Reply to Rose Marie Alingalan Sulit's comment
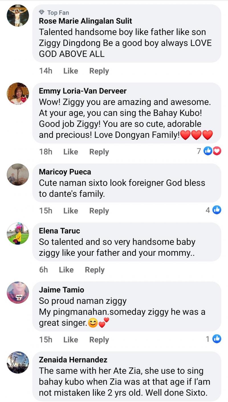Image resolution: width=228 pixels, height=402 pixels. tap(99, 71)
